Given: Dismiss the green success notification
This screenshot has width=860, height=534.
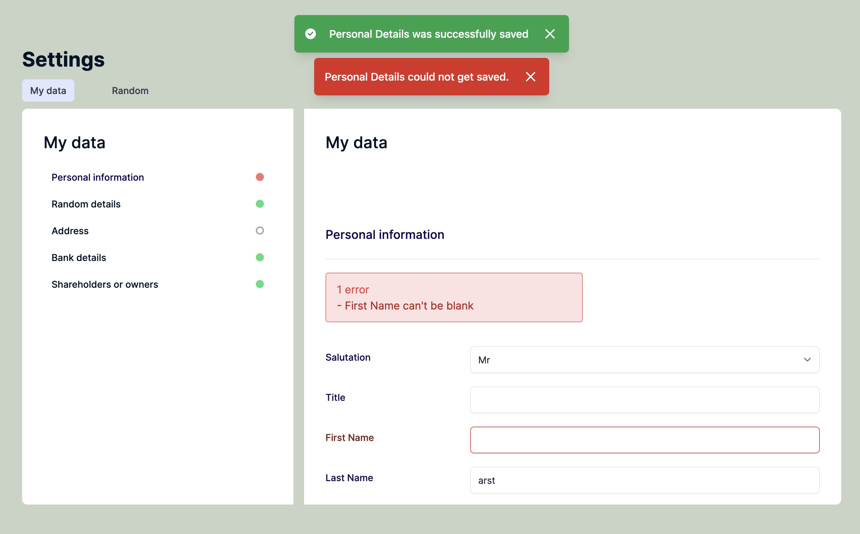Looking at the screenshot, I should (x=550, y=34).
